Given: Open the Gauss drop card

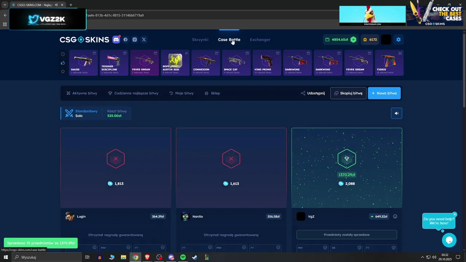Looking at the screenshot, I should point(83,63).
